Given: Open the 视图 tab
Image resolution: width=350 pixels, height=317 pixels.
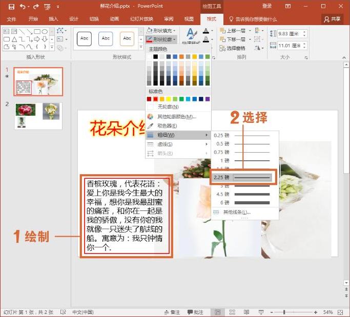Looking at the screenshot, I should click(189, 19).
